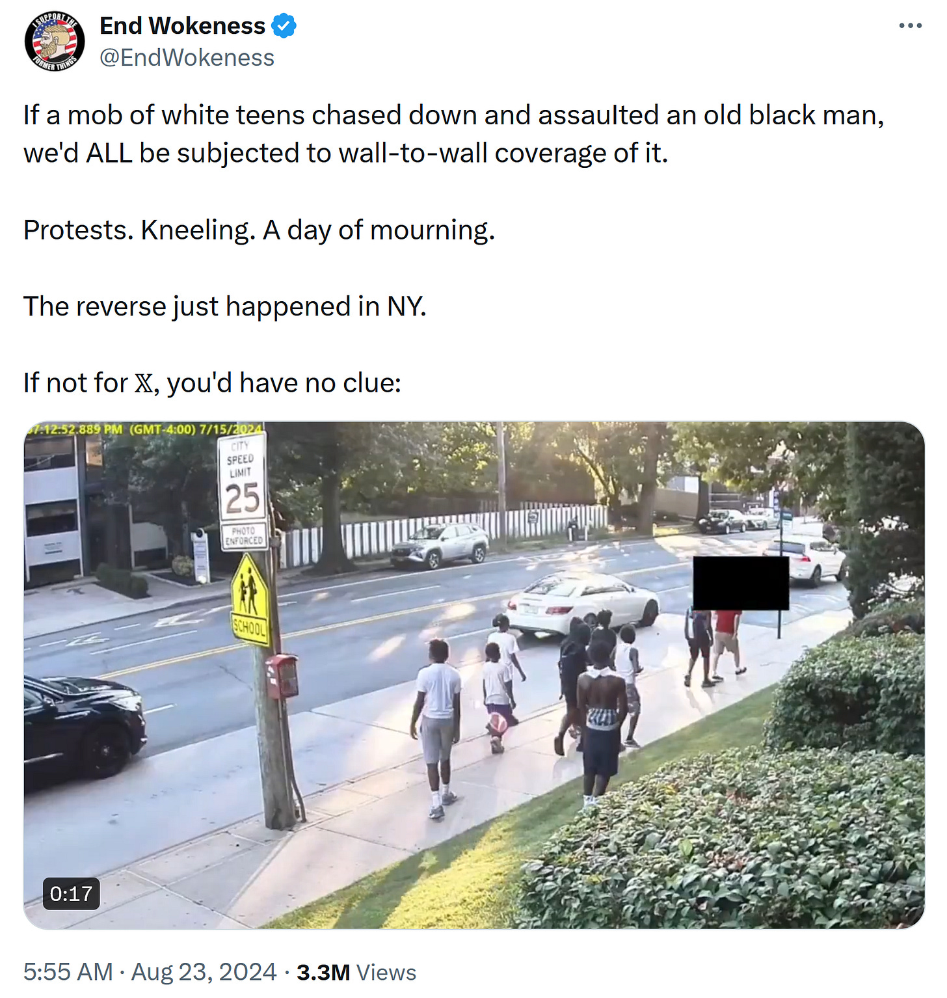The height and width of the screenshot is (998, 947).
Task: Click the 𝕏 logo glyph in the tweet text
Action: point(144,383)
